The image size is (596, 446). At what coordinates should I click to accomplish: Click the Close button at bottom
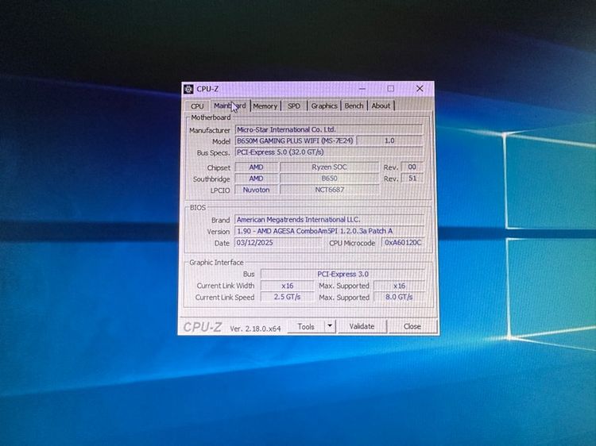point(412,326)
